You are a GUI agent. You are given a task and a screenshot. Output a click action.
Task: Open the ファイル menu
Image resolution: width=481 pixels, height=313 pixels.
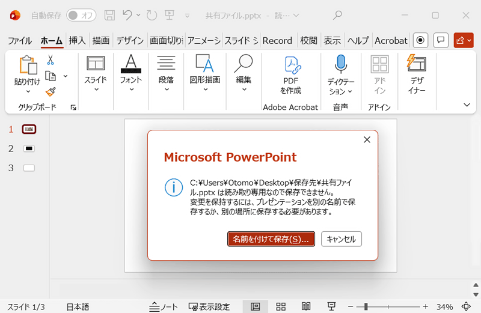click(x=20, y=40)
